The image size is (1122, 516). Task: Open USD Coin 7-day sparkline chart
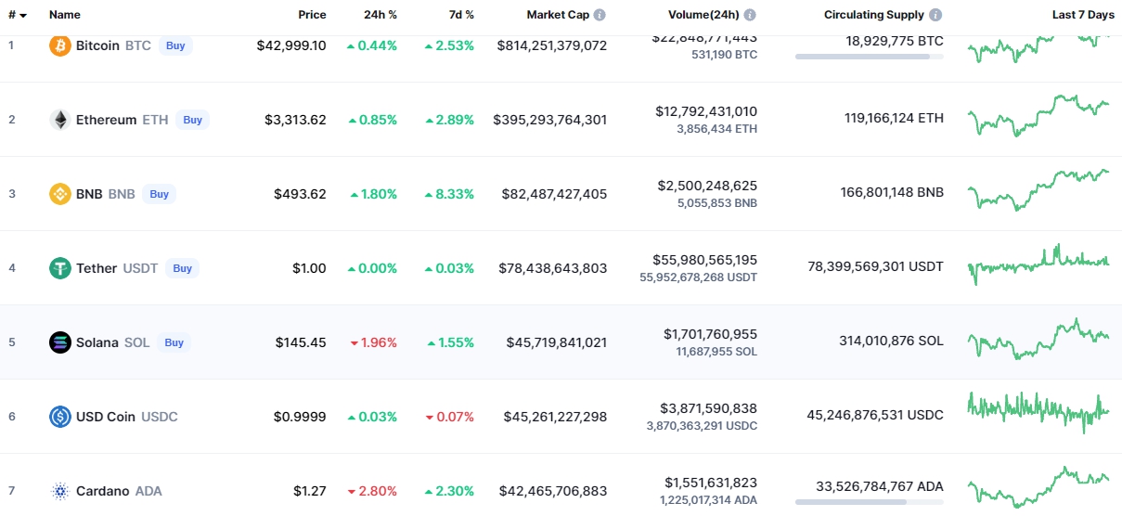coord(1038,413)
